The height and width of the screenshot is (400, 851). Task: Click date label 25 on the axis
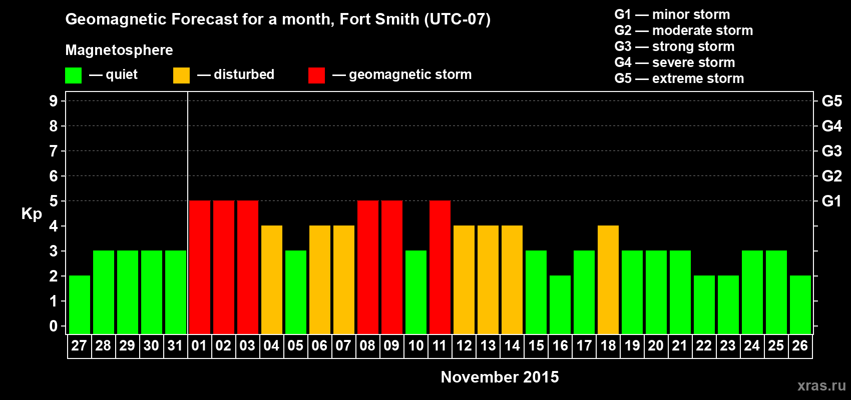point(776,346)
